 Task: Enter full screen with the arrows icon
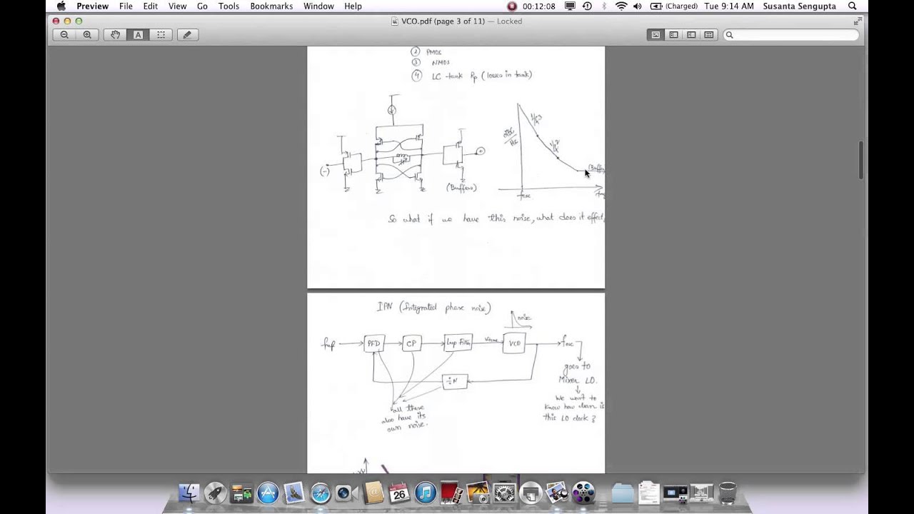(857, 21)
